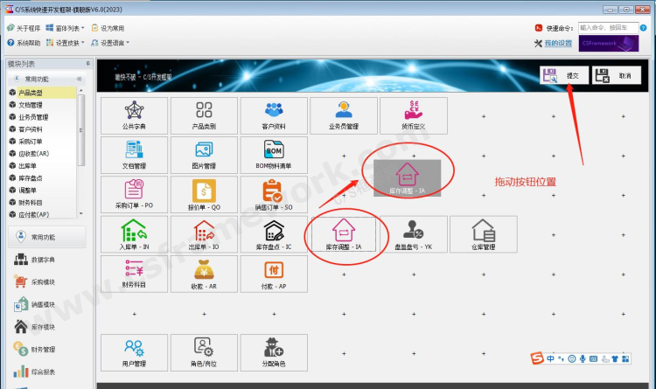Open the 销售订单 - SO tile
The height and width of the screenshot is (389, 656).
273,194
